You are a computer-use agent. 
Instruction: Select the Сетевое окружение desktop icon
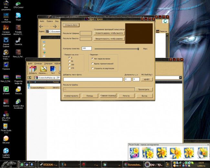pos(6,30)
